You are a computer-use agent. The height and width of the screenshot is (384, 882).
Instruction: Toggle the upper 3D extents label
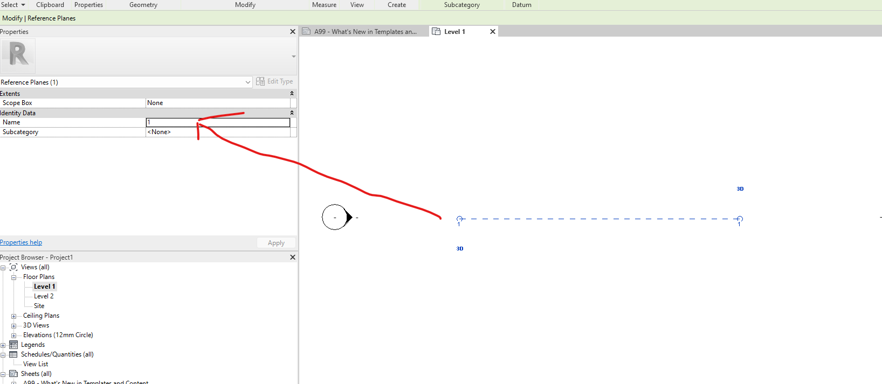[x=740, y=189]
